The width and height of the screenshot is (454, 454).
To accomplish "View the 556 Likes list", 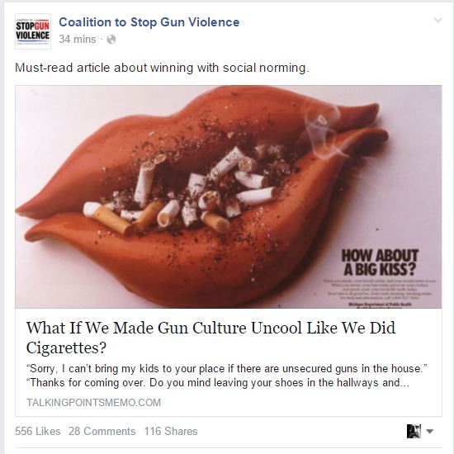I will pyautogui.click(x=38, y=431).
